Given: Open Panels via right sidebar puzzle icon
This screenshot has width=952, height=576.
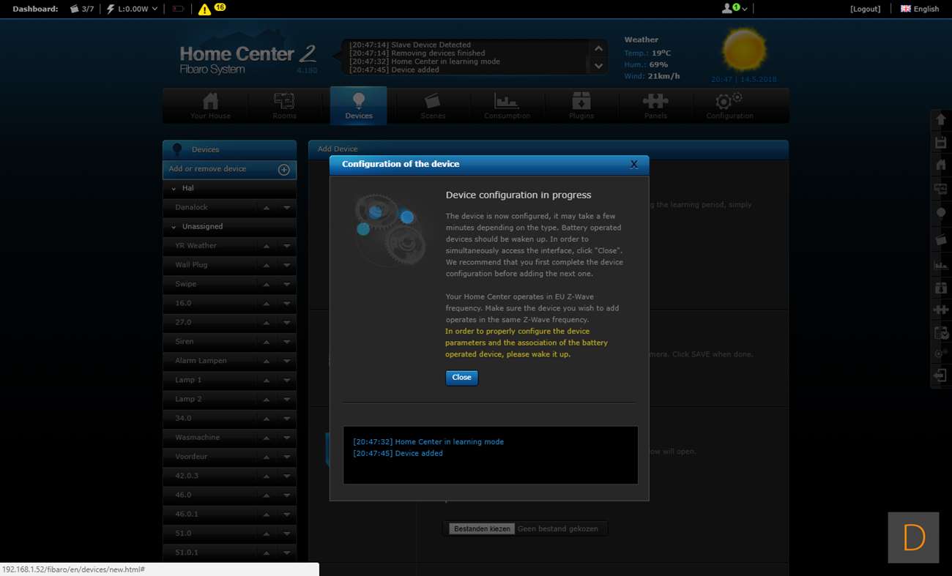Looking at the screenshot, I should pyautogui.click(x=941, y=310).
